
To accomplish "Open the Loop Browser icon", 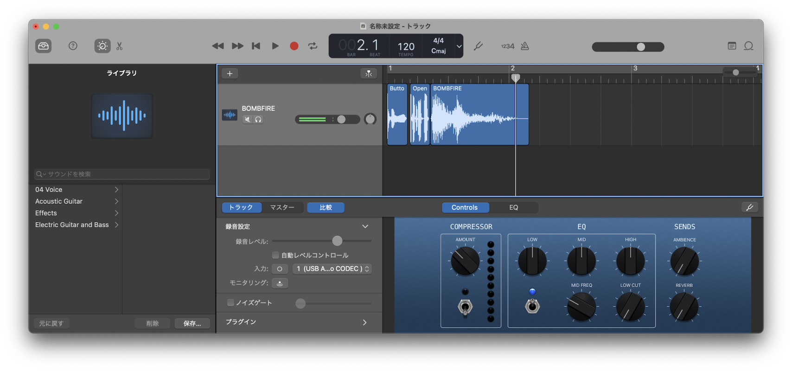I will [748, 46].
